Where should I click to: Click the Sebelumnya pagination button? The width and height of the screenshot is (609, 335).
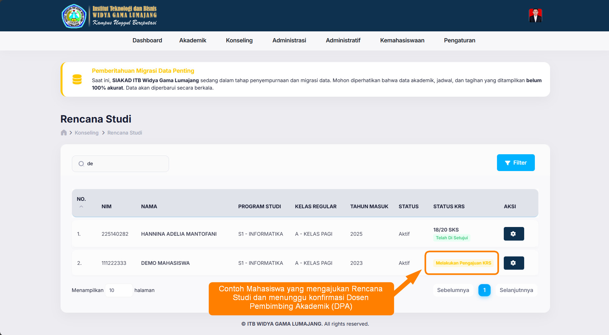click(453, 290)
